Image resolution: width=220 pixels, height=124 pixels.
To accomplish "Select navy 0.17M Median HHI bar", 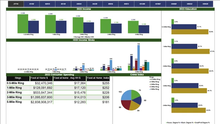I will tap(89, 28).
